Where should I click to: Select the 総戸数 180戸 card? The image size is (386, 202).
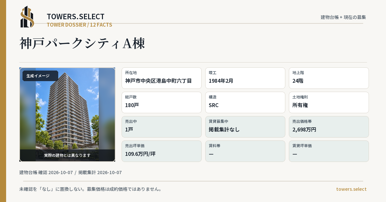tap(161, 102)
